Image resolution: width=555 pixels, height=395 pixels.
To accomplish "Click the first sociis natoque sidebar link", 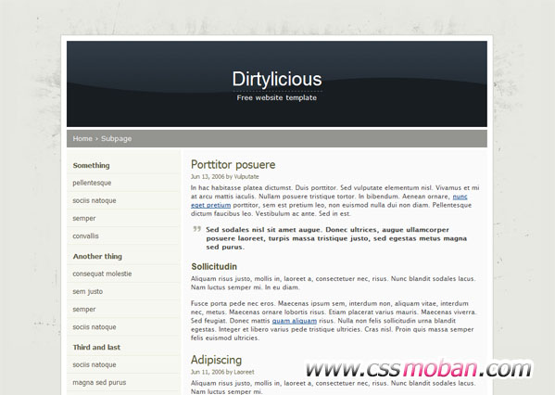I will tap(95, 200).
